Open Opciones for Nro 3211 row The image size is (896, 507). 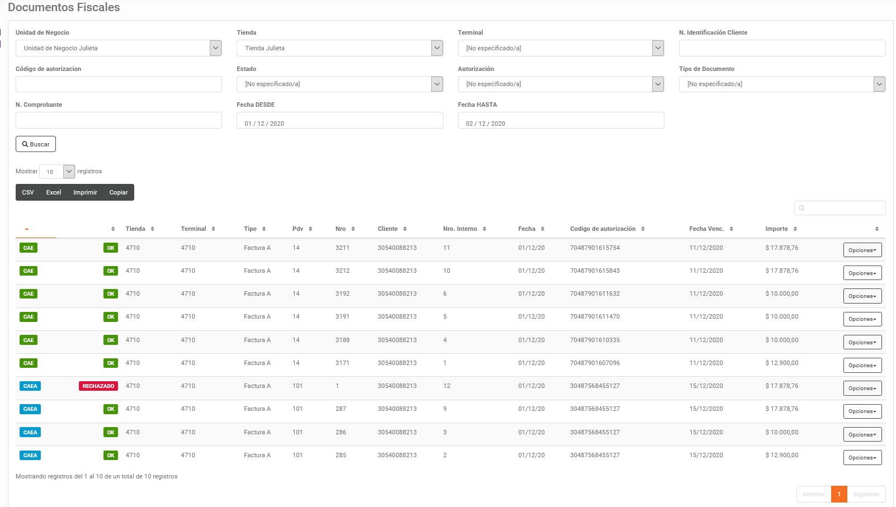click(862, 250)
